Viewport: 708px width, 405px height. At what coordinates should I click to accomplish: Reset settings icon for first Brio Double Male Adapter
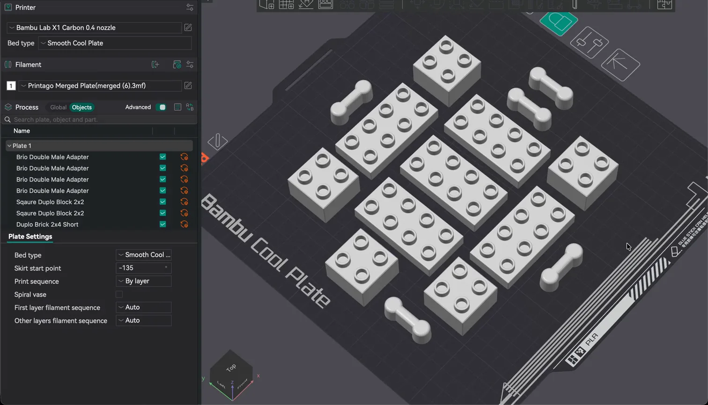coord(184,157)
